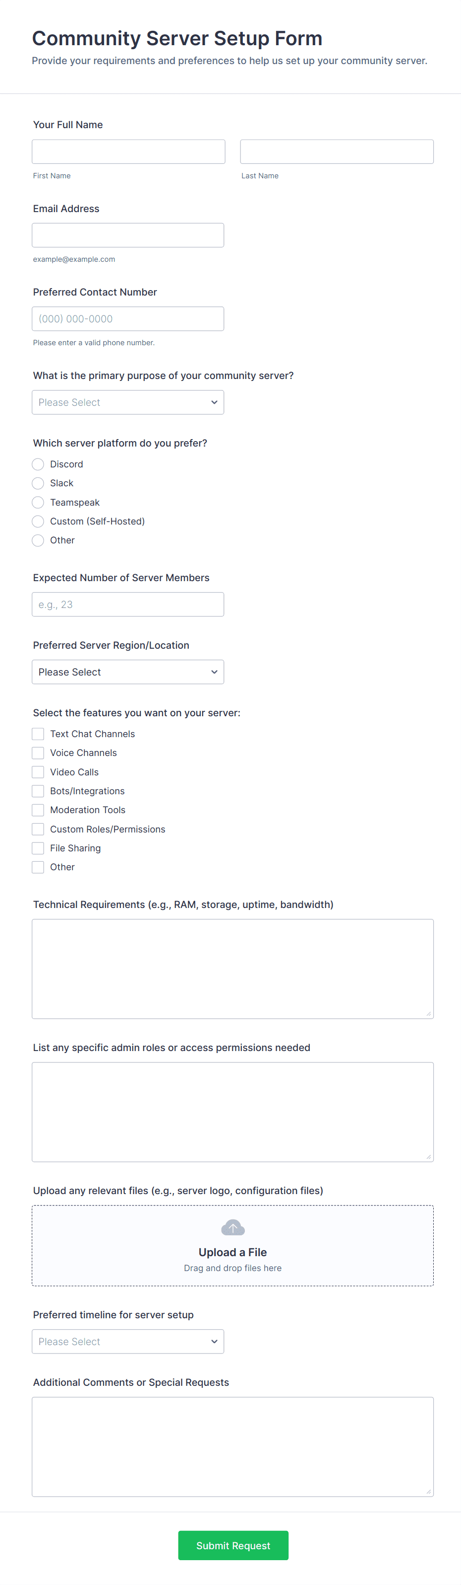Select the Discord radio button

click(x=38, y=464)
